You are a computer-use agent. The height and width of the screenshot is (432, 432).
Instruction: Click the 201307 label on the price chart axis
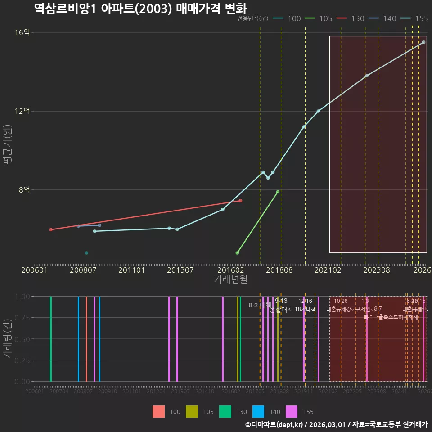180,270
